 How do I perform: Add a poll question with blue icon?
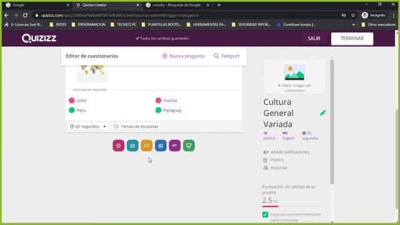coord(161,146)
